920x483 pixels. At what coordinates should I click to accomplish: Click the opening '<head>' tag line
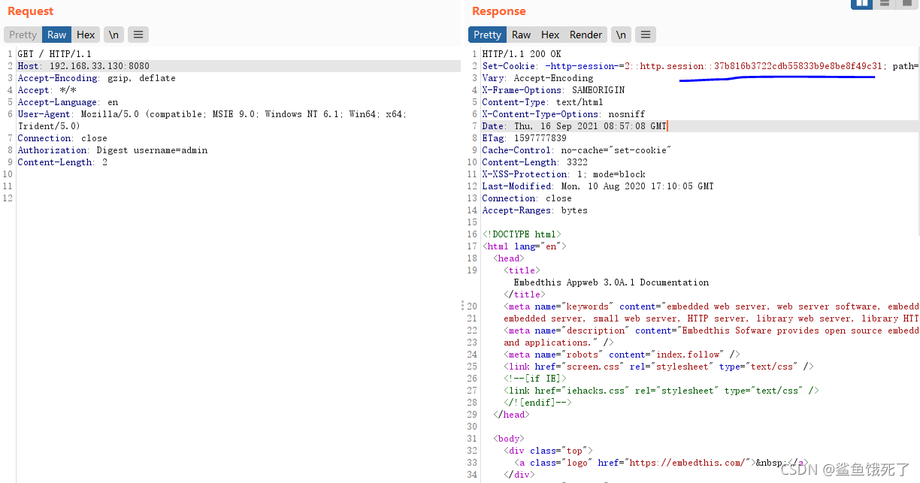509,258
